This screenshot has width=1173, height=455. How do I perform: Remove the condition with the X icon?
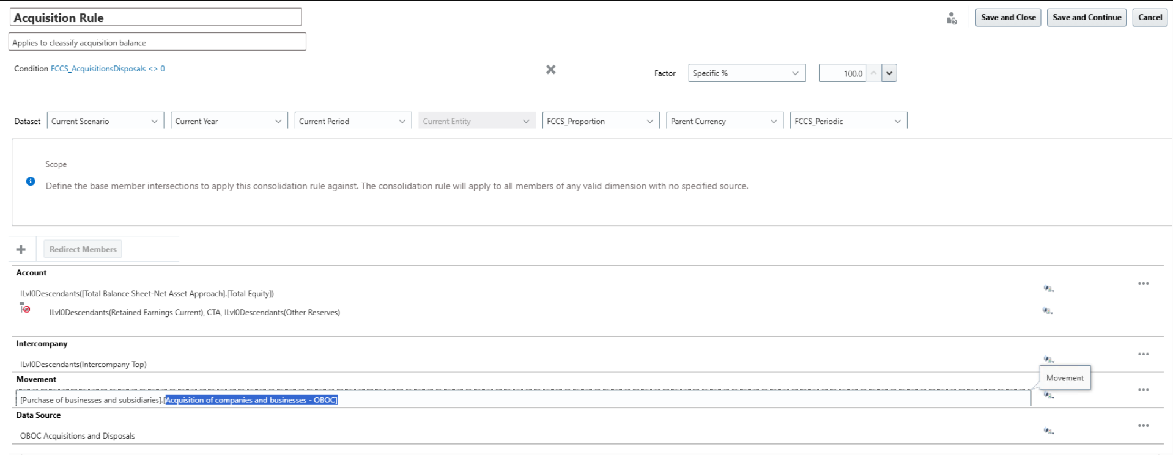coord(550,70)
